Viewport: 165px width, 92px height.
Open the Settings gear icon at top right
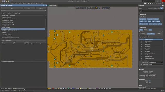pos(150,3)
